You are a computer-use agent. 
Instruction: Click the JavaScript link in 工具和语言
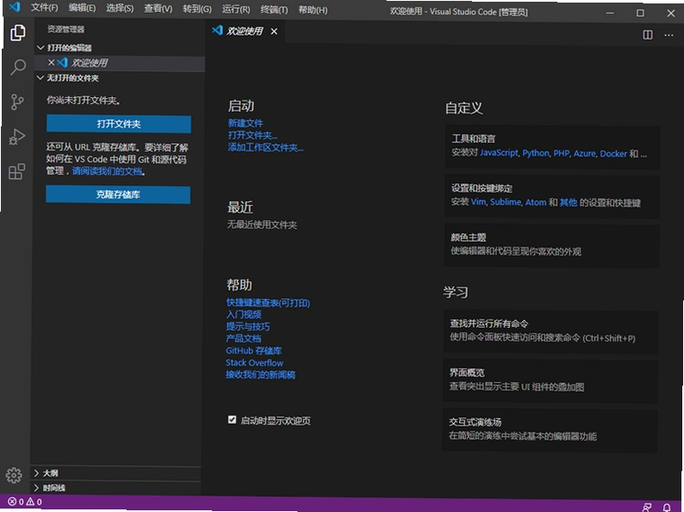pos(499,153)
